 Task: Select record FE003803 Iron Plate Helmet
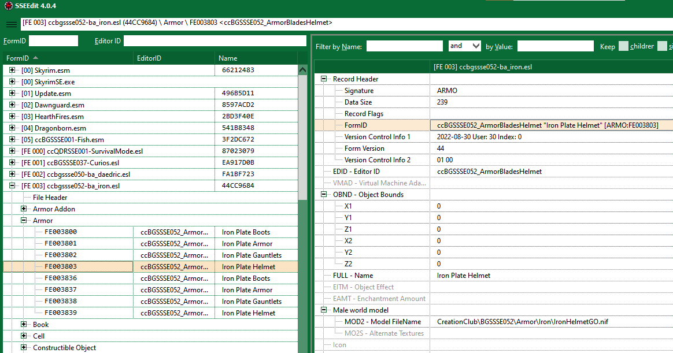[150, 266]
